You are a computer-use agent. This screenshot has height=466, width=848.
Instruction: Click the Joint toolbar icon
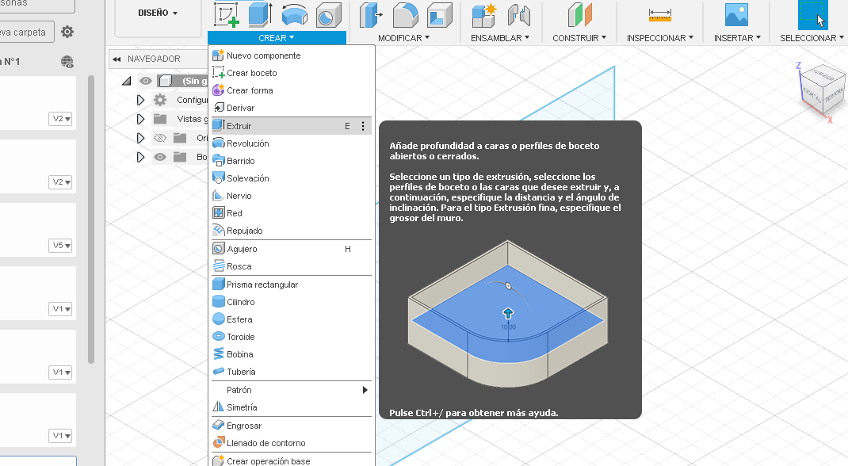518,14
